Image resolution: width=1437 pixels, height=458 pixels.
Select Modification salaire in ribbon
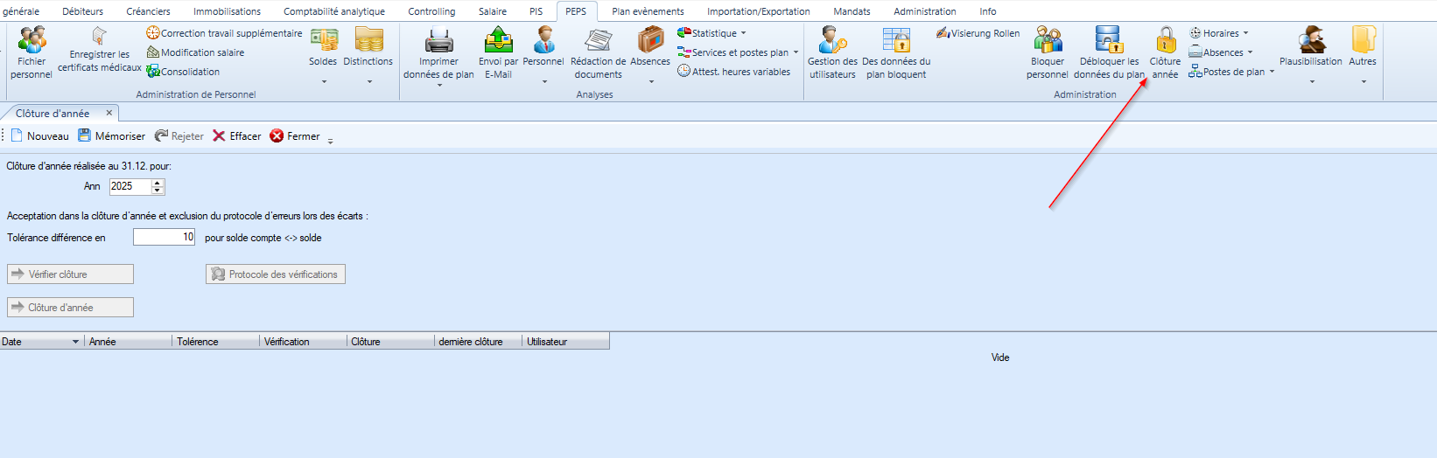tap(195, 52)
